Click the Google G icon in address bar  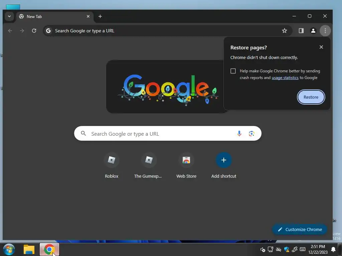[48, 31]
